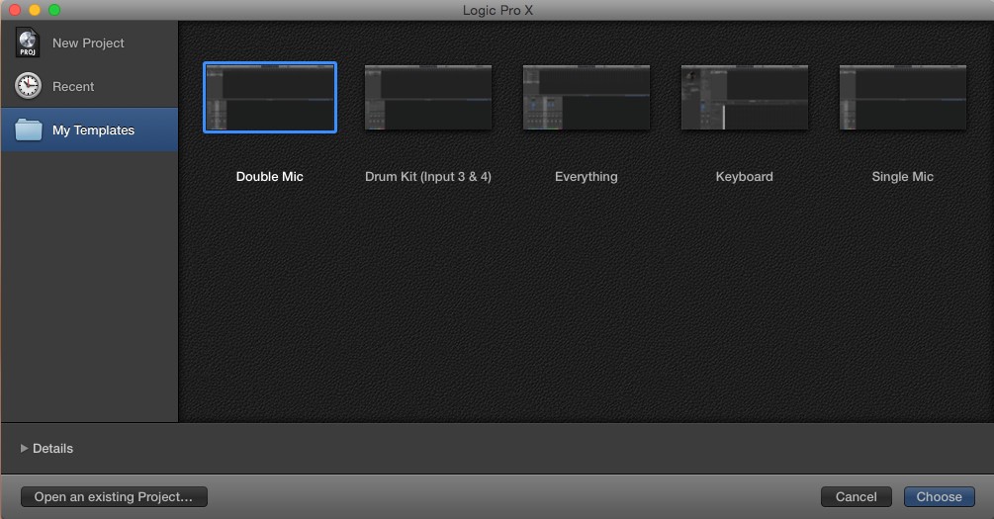This screenshot has height=519, width=994.
Task: Click the My Templates folder icon
Action: coord(29,130)
